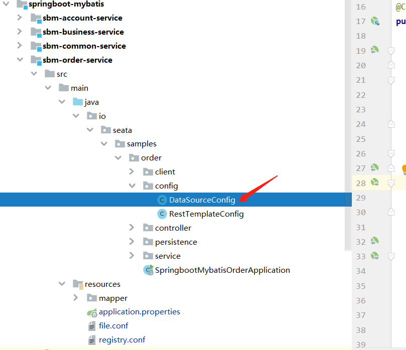Expand the sbm-account-service module

[20, 18]
